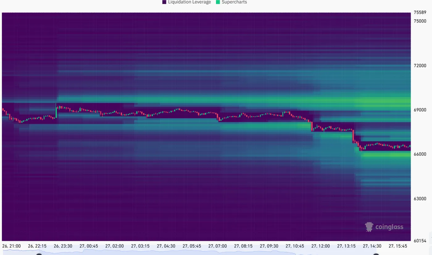The width and height of the screenshot is (432, 255).
Task: Click the 75589 top price label
Action: click(x=420, y=13)
